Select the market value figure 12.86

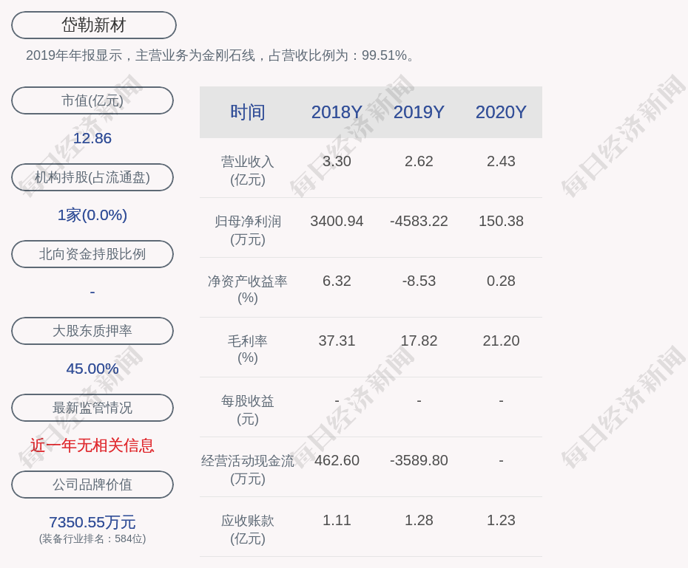point(92,138)
